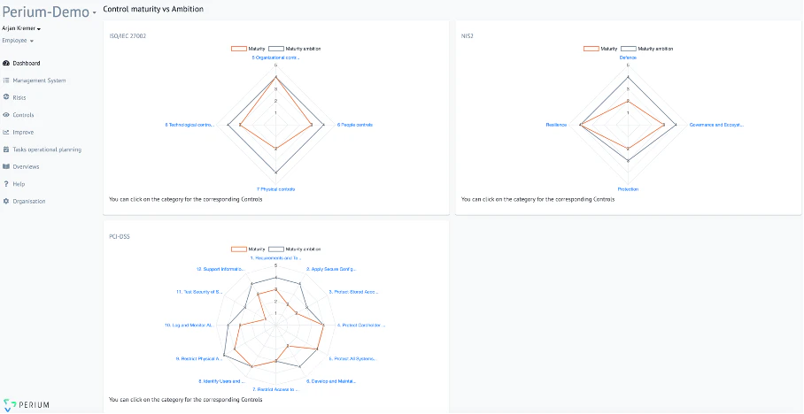The width and height of the screenshot is (804, 414).
Task: Click the Improve chart icon
Action: [x=6, y=132]
